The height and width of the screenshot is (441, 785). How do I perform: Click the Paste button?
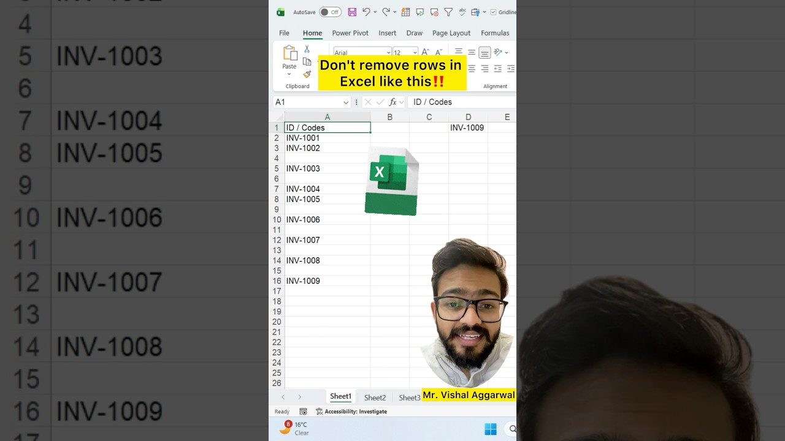[289, 58]
